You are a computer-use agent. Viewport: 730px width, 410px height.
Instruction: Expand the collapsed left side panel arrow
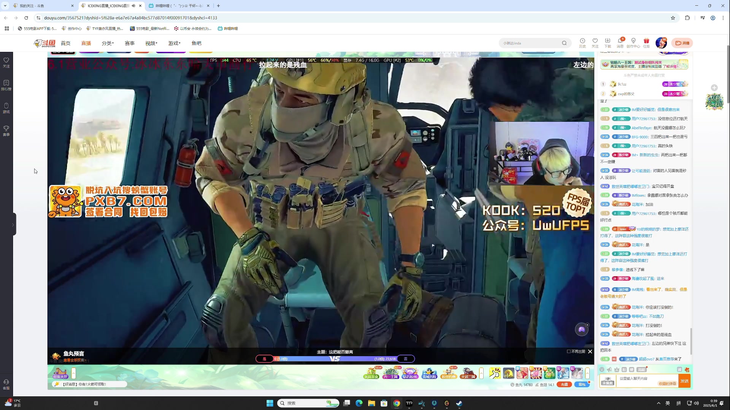(13, 225)
